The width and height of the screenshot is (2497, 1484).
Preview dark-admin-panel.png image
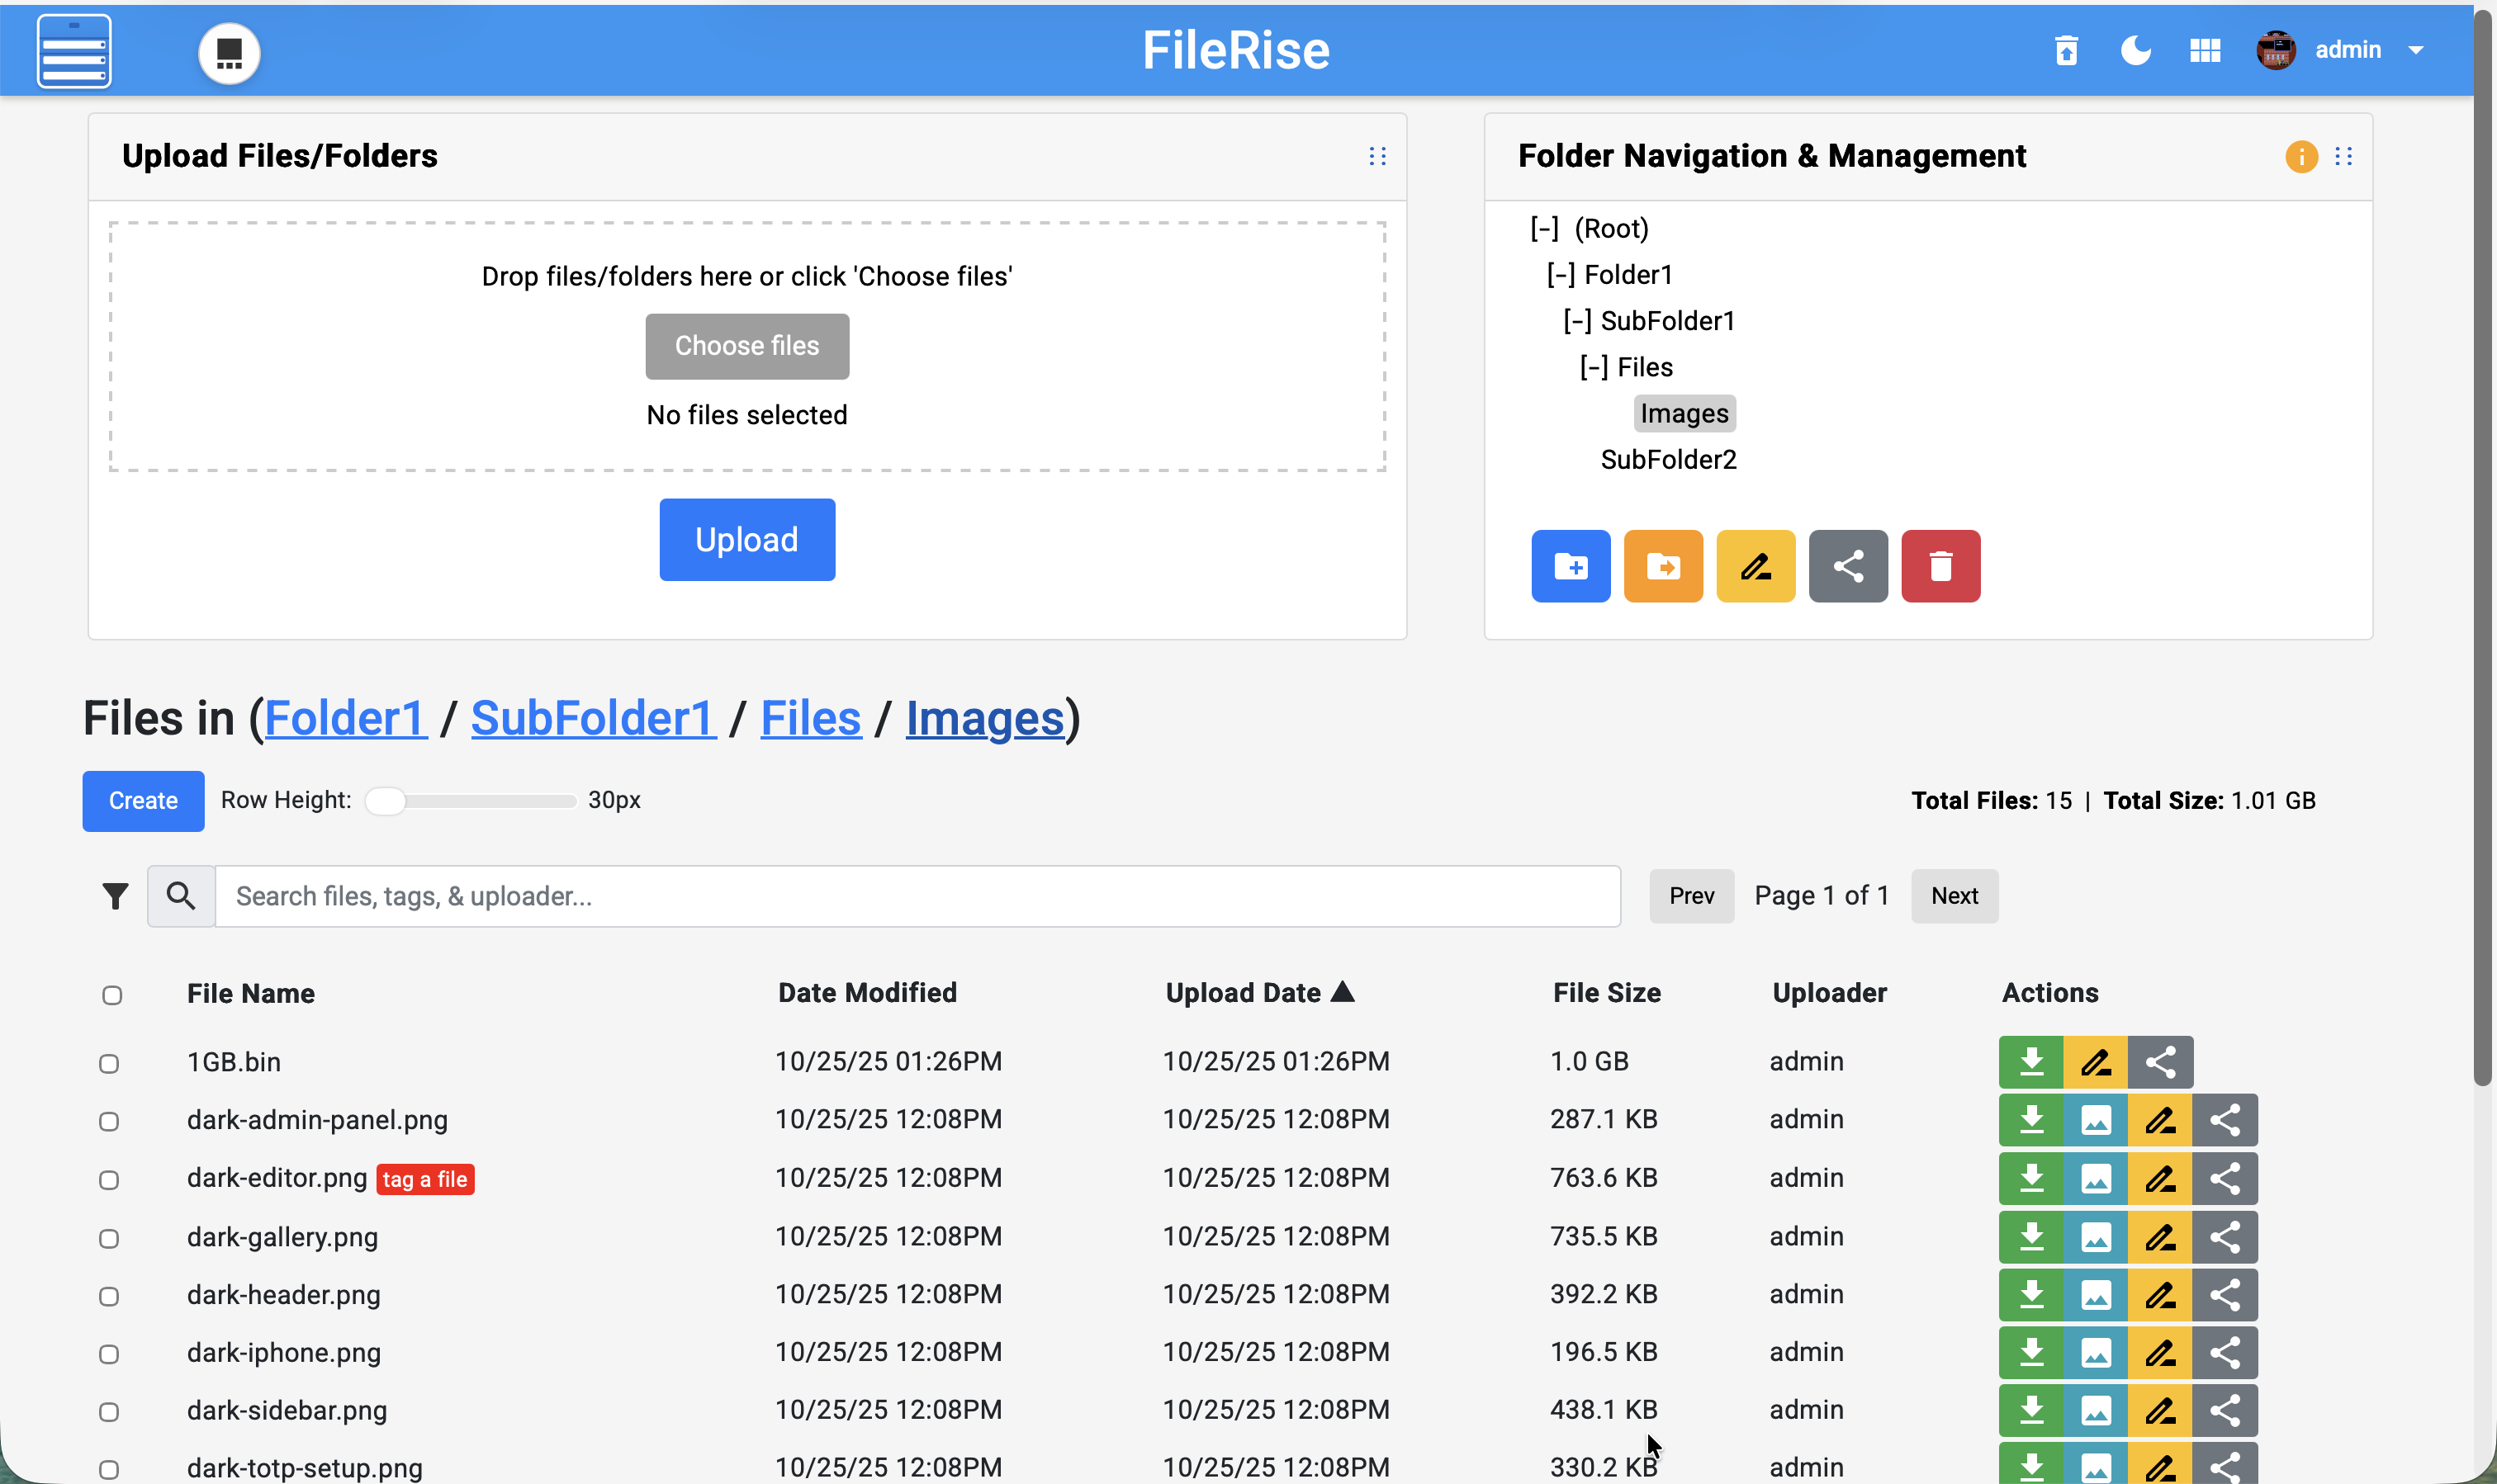point(2095,1120)
